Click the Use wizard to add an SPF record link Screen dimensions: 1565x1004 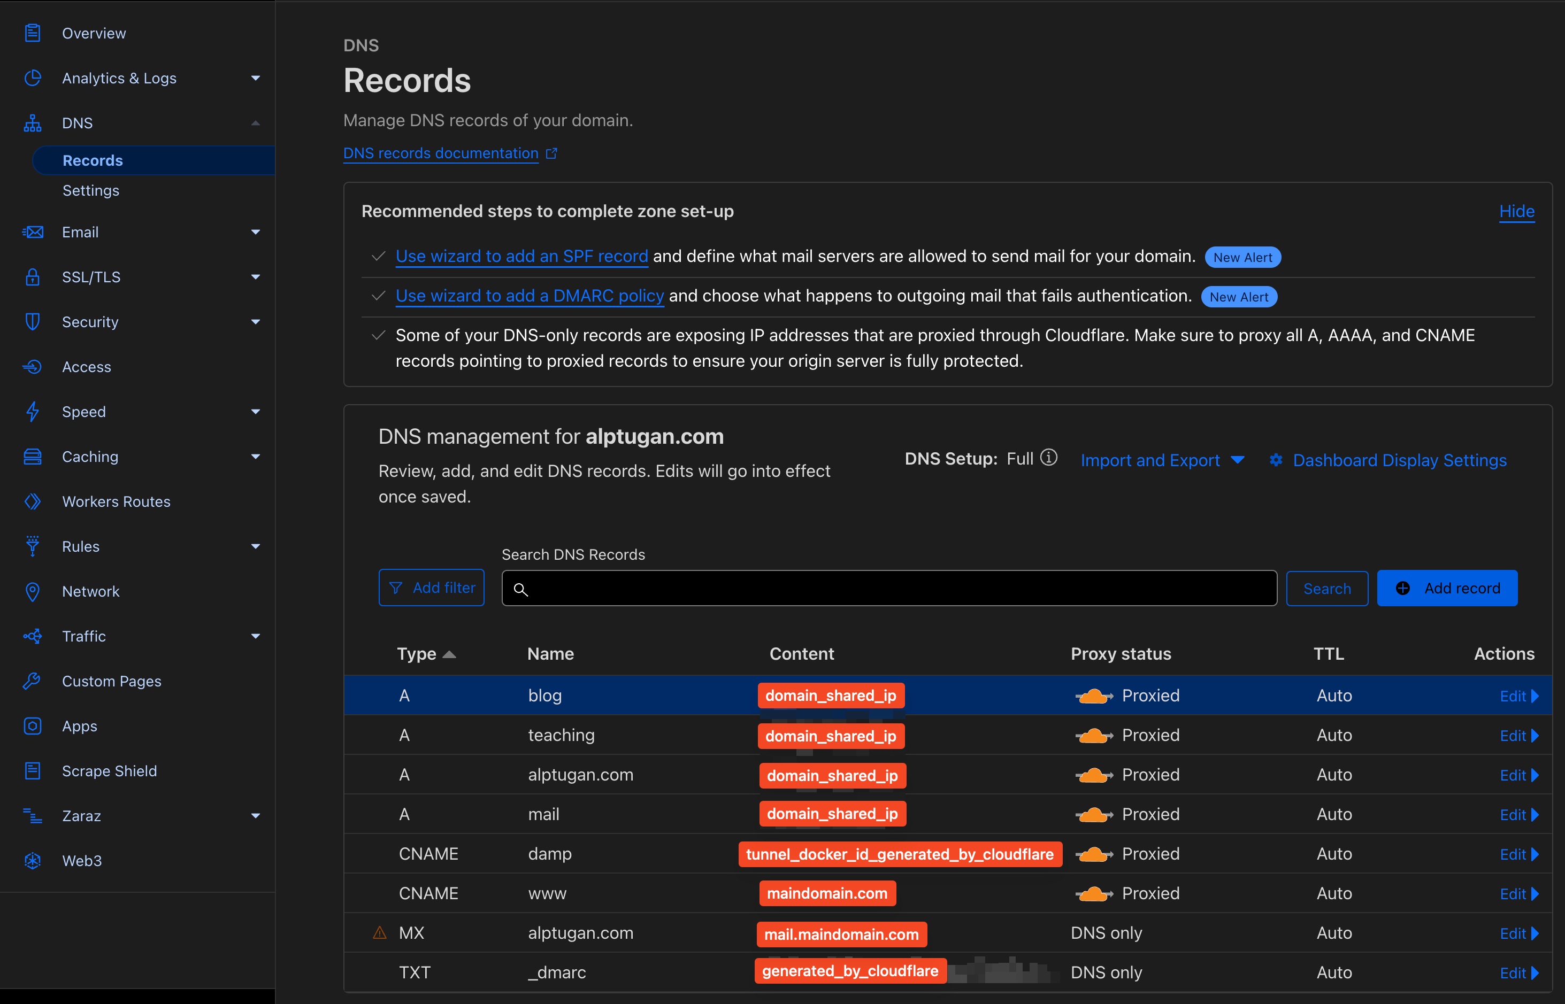(521, 256)
